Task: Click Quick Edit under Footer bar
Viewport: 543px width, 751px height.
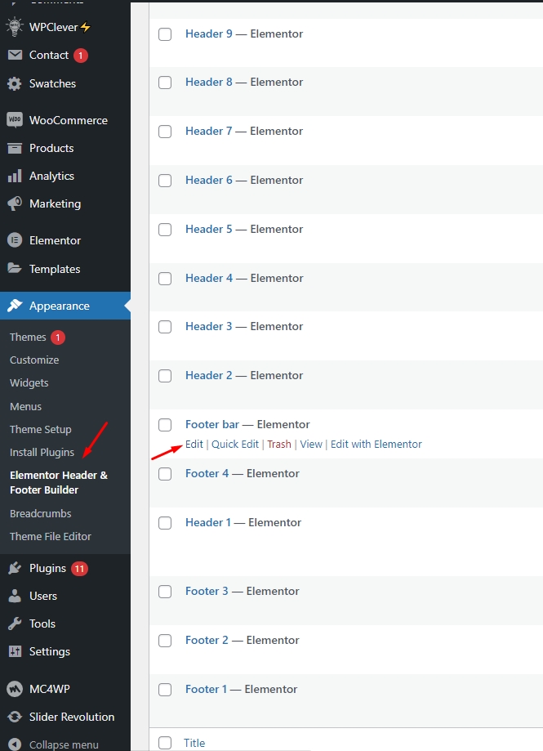Action: point(234,445)
